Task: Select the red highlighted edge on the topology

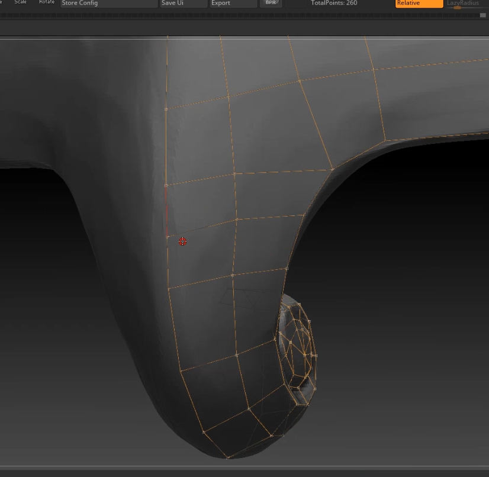Action: click(x=167, y=211)
